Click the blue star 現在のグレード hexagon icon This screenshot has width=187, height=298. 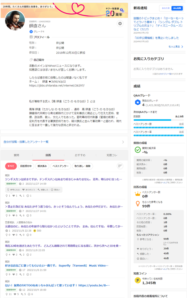click(x=137, y=103)
